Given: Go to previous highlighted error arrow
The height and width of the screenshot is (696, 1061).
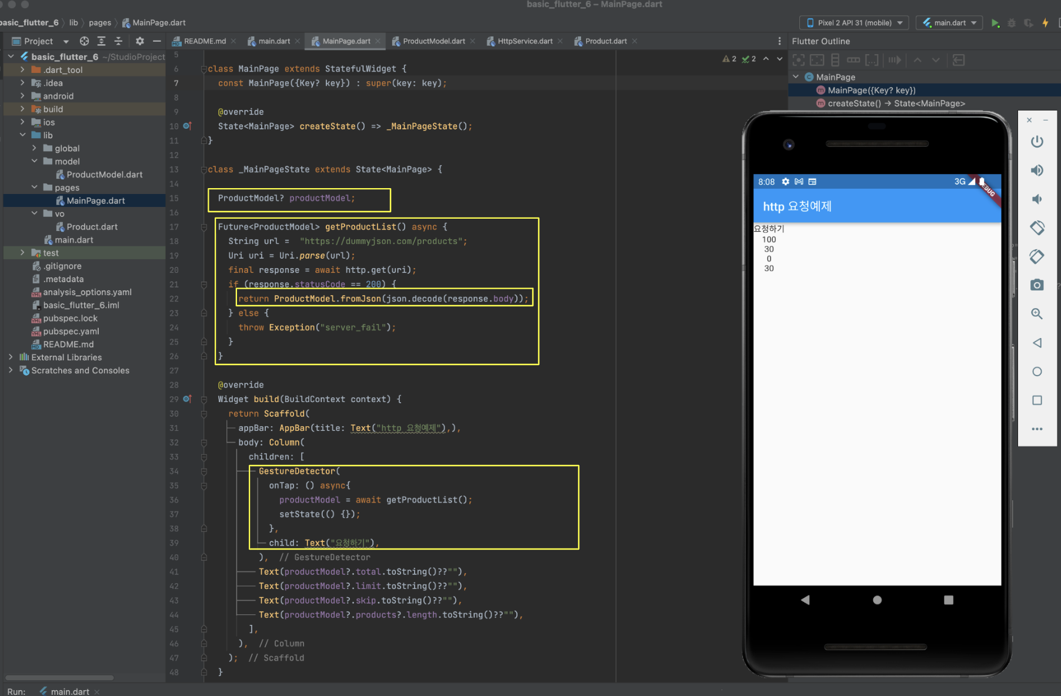Looking at the screenshot, I should (x=766, y=59).
